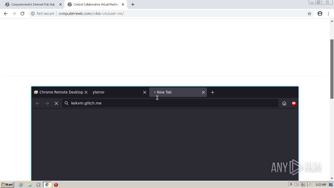Open network status tray icon

(303, 185)
